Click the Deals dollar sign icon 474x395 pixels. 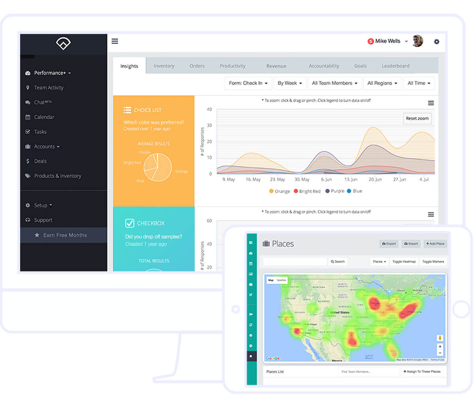pyautogui.click(x=28, y=161)
